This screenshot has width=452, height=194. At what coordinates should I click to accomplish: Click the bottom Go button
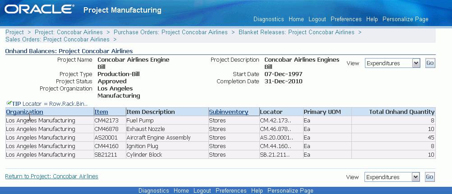pos(429,177)
